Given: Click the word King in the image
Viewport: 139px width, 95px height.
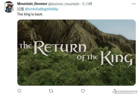Looking at the screenshot, I should click(x=117, y=59).
